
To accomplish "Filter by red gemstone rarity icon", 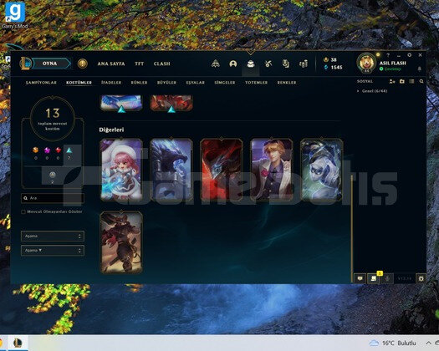I will (59, 150).
